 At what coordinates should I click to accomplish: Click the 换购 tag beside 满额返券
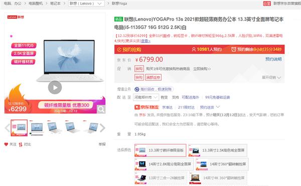[x=139, y=77]
